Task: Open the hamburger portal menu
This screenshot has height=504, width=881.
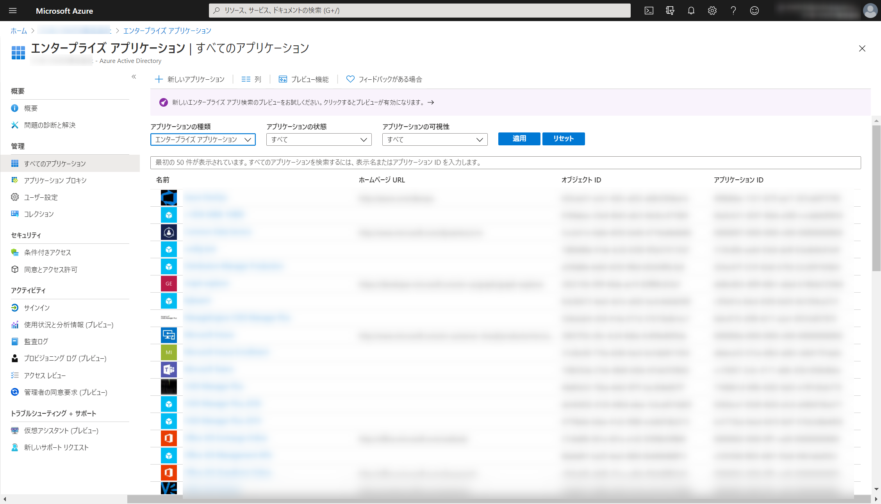Action: click(x=12, y=11)
